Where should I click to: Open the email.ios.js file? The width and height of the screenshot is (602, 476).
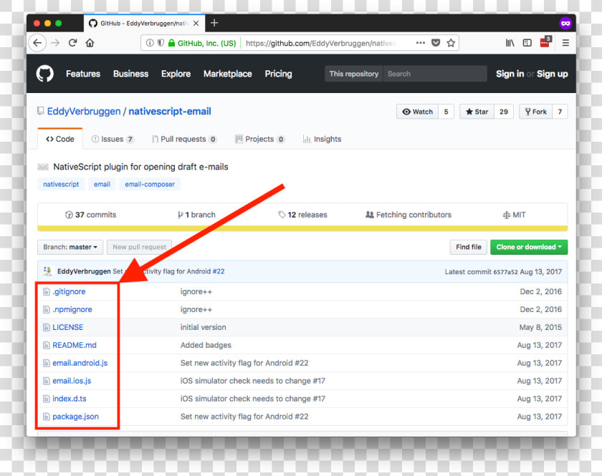pyautogui.click(x=72, y=381)
